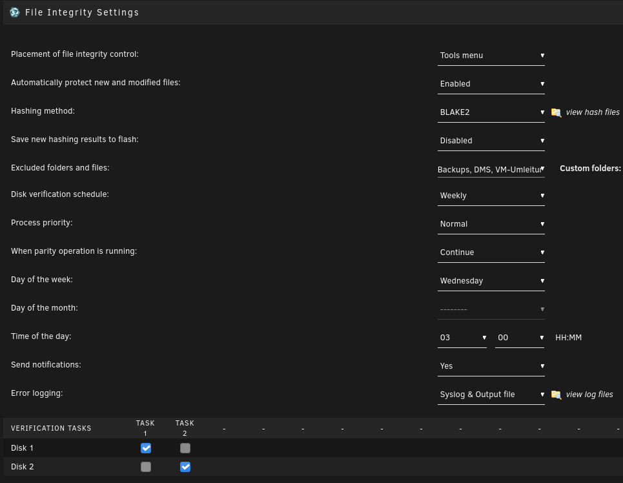Open the hour dropdown showing 03
The image size is (623, 483).
tap(462, 338)
